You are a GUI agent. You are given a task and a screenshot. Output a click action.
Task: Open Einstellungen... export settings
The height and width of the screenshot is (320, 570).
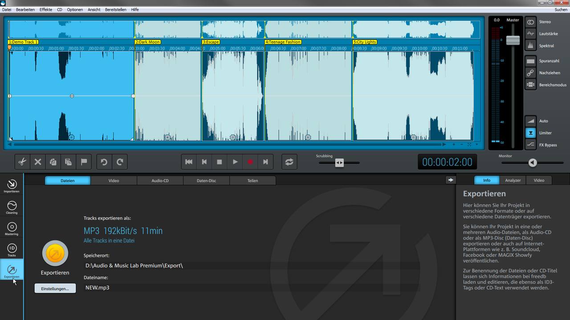click(55, 288)
